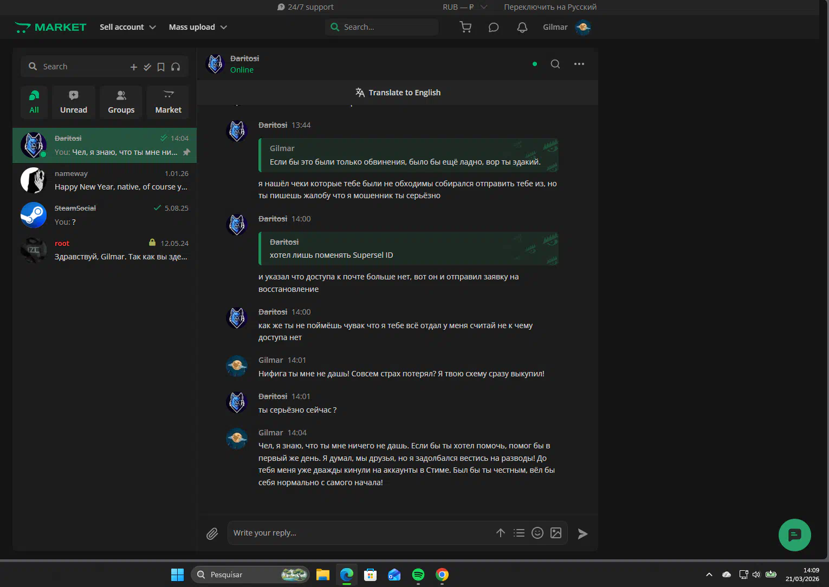Send the message with the arrow icon

tap(582, 534)
